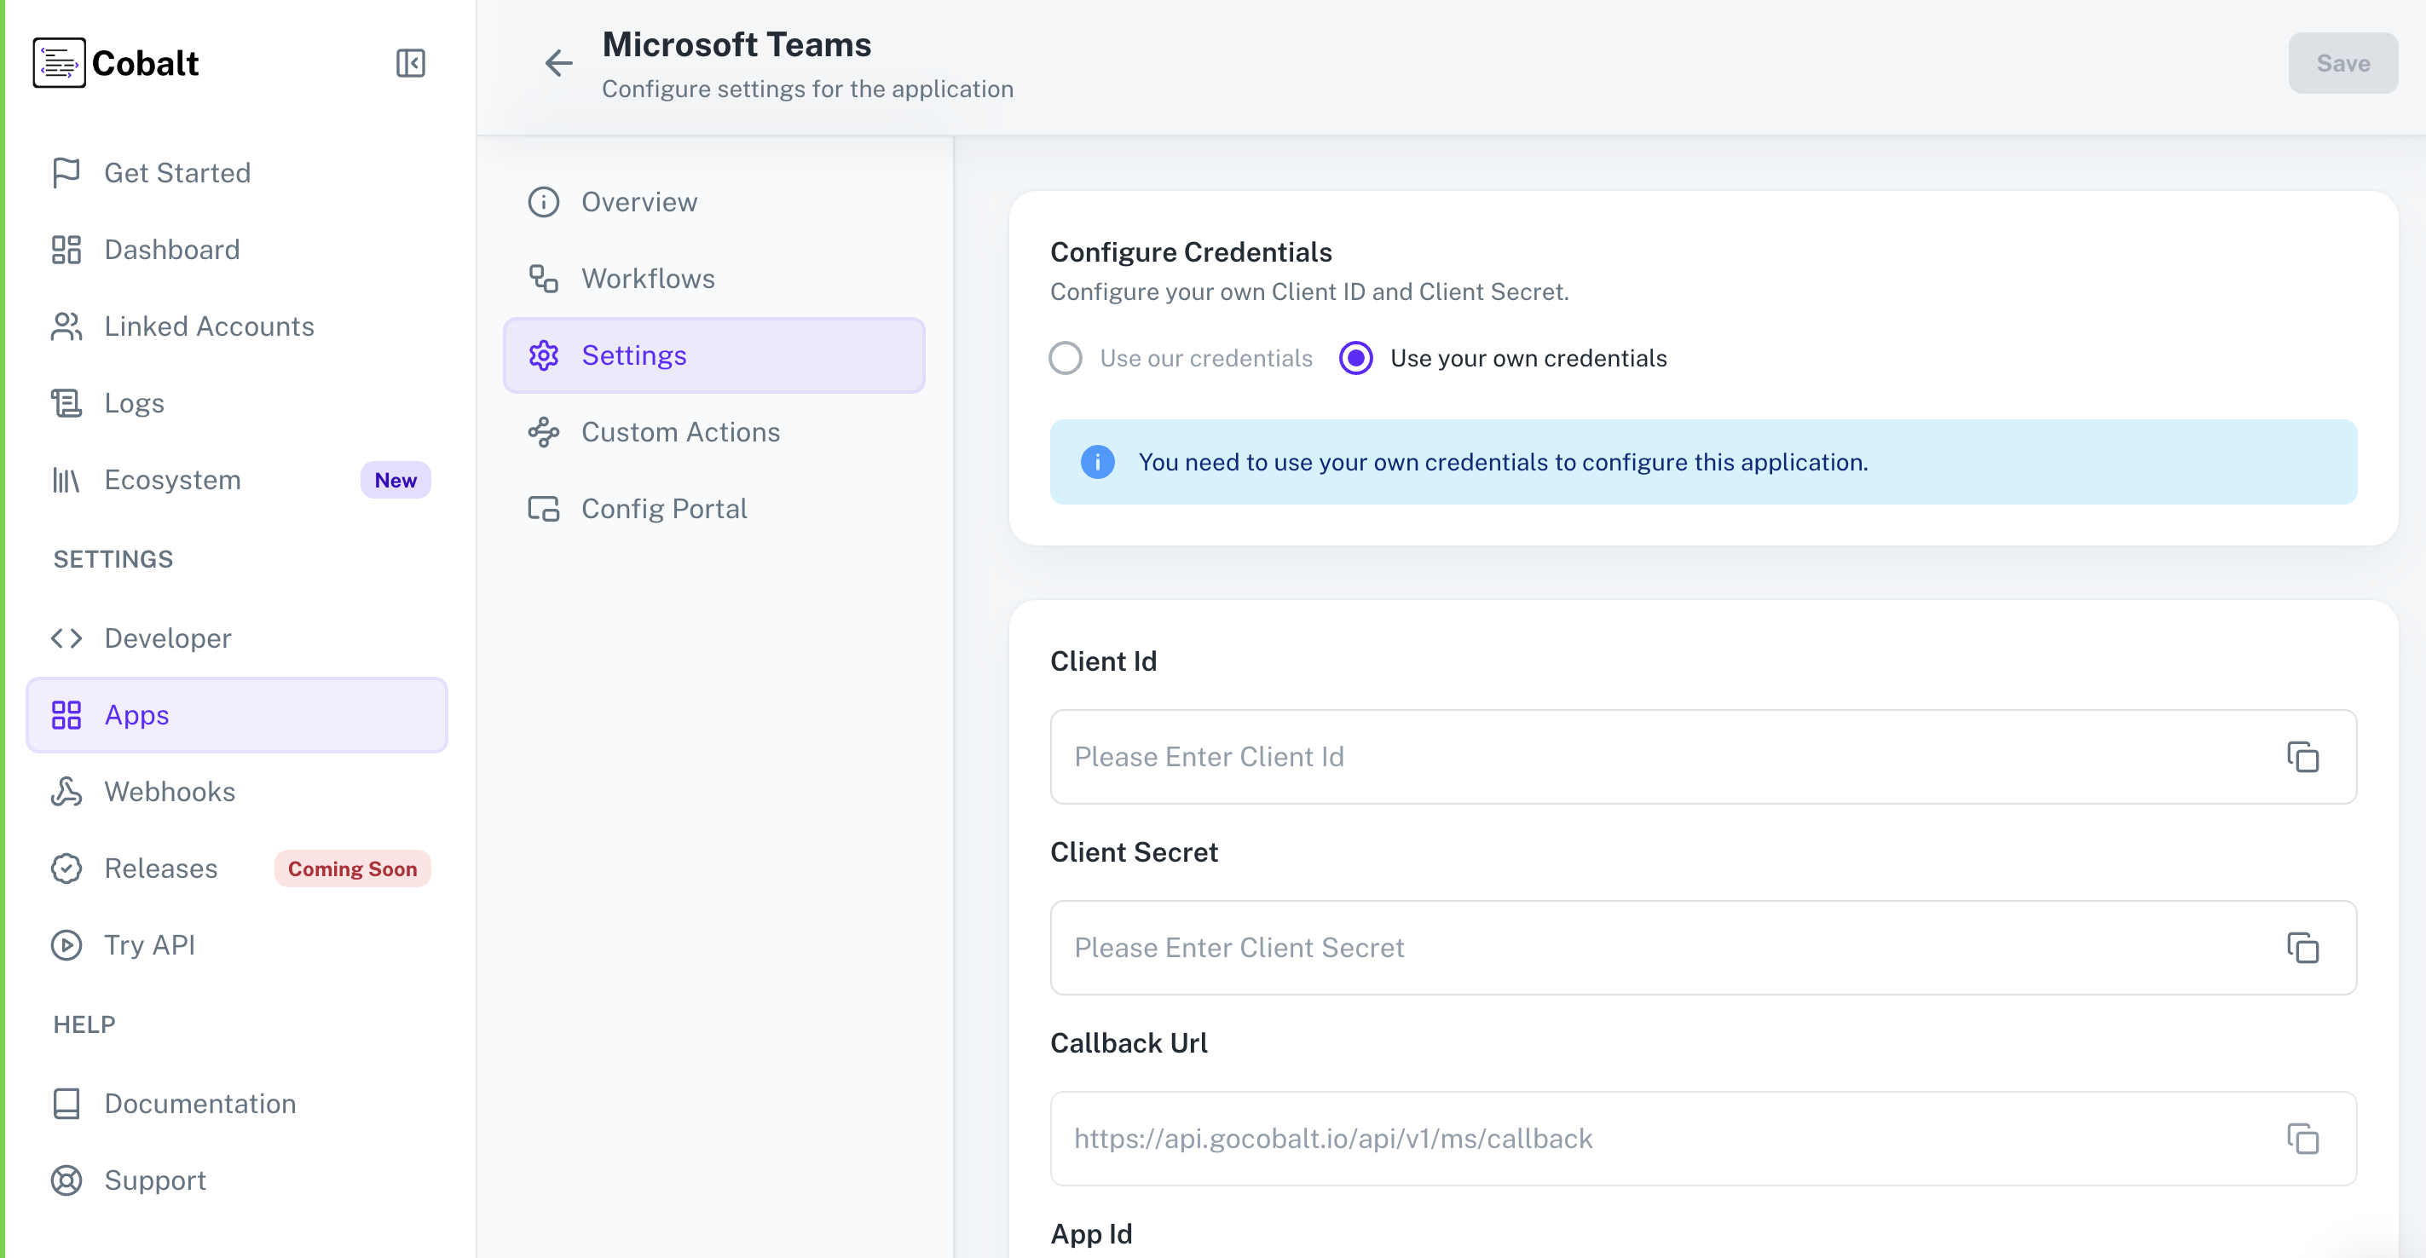
Task: Select the Dashboard icon in the sidebar
Action: click(66, 249)
